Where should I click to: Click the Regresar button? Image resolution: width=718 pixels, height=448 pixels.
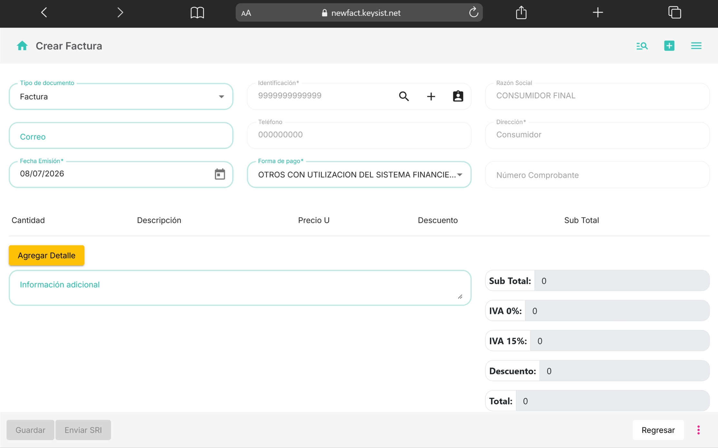(x=658, y=430)
